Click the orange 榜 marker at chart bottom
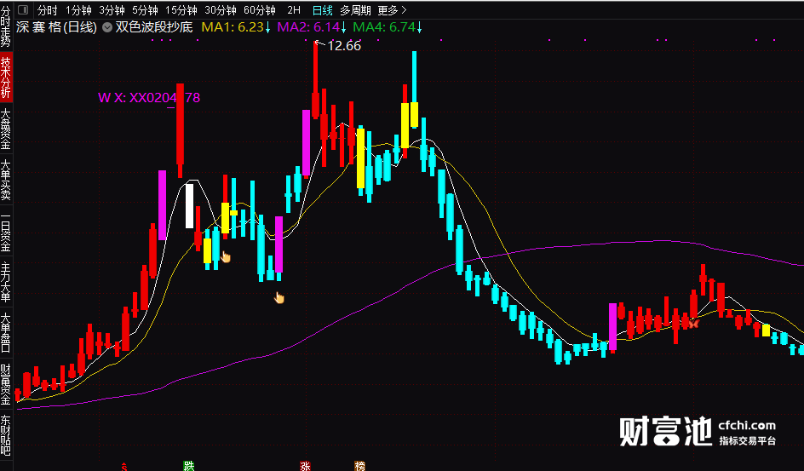This screenshot has height=471, width=804. (x=360, y=466)
